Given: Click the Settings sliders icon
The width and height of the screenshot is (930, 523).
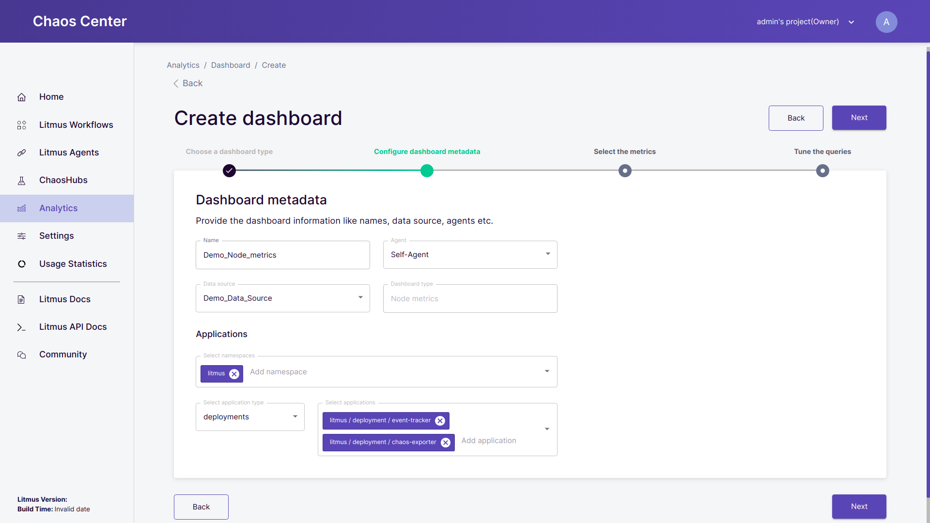Looking at the screenshot, I should [x=21, y=236].
